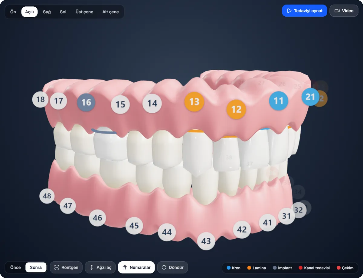Select lower tooth marker 41

267,223
